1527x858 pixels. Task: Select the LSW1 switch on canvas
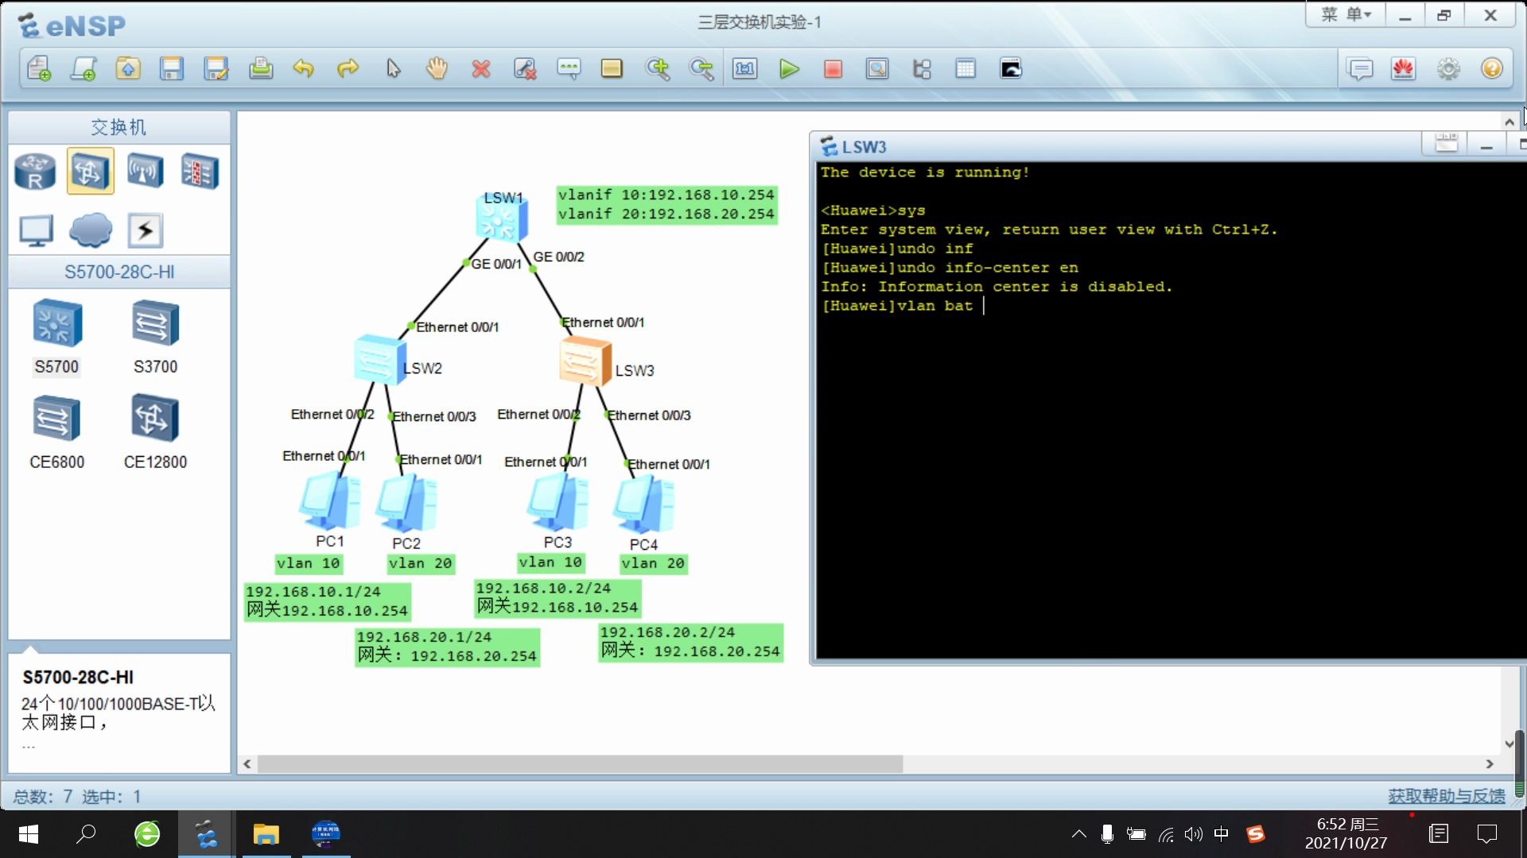point(502,218)
